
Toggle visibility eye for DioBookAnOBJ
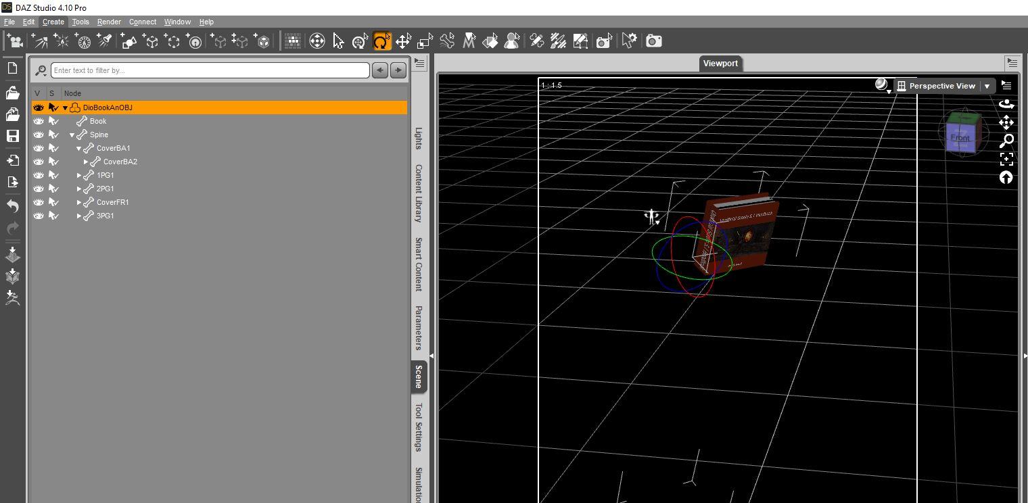39,107
